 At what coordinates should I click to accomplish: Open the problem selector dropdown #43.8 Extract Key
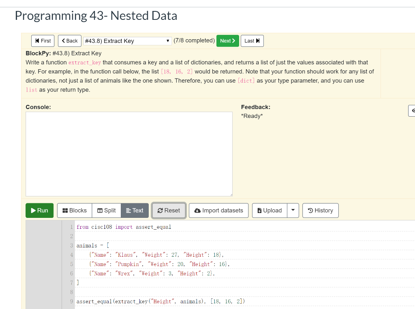(x=127, y=41)
